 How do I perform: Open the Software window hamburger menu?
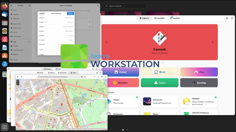[227, 18]
